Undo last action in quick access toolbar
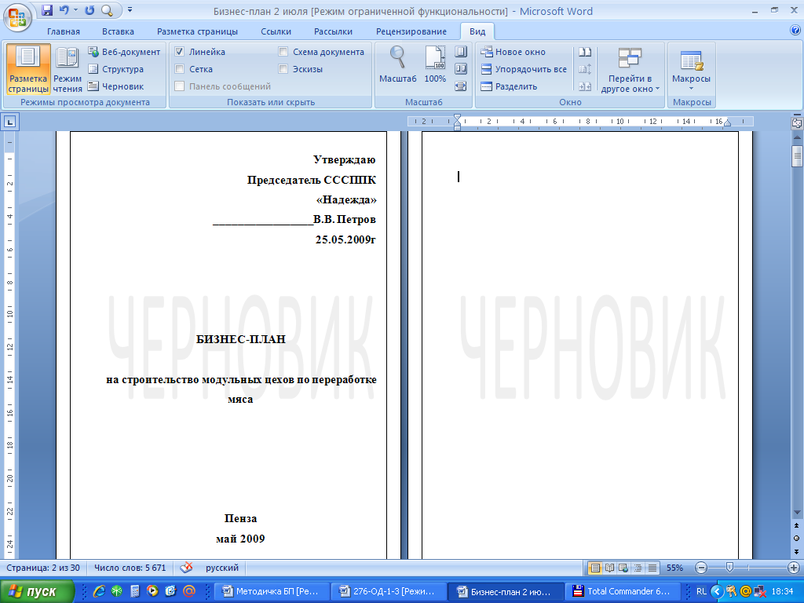Image resolution: width=804 pixels, height=603 pixels. pos(64,9)
